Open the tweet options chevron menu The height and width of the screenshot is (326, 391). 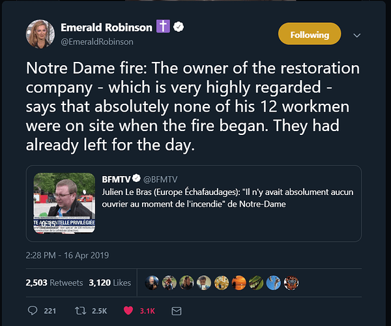[x=357, y=35]
